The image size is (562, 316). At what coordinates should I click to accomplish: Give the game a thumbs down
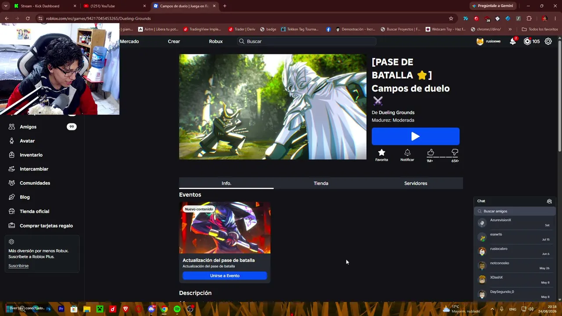point(455,152)
